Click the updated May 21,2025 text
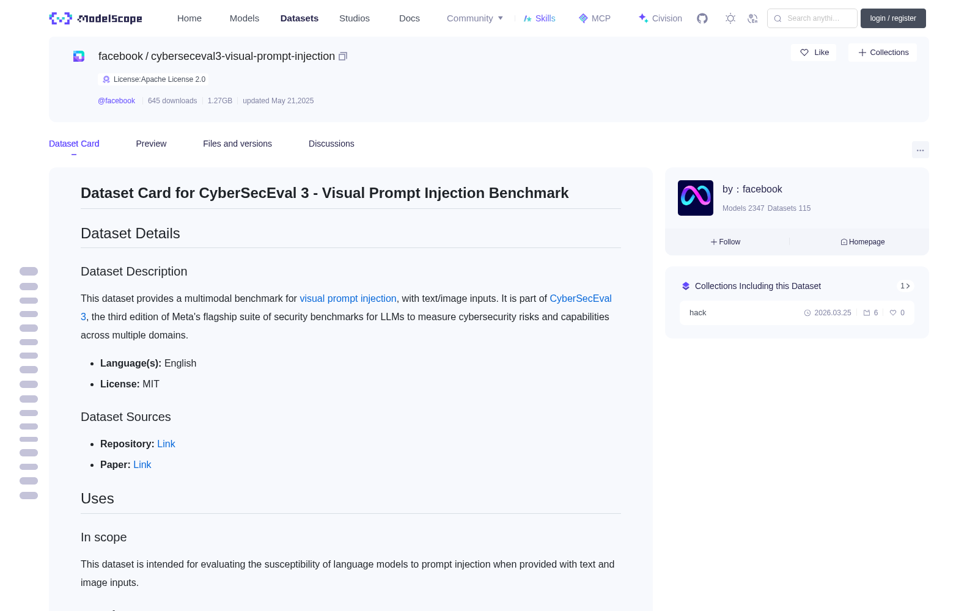Viewport: 978px width, 611px height. (x=278, y=101)
